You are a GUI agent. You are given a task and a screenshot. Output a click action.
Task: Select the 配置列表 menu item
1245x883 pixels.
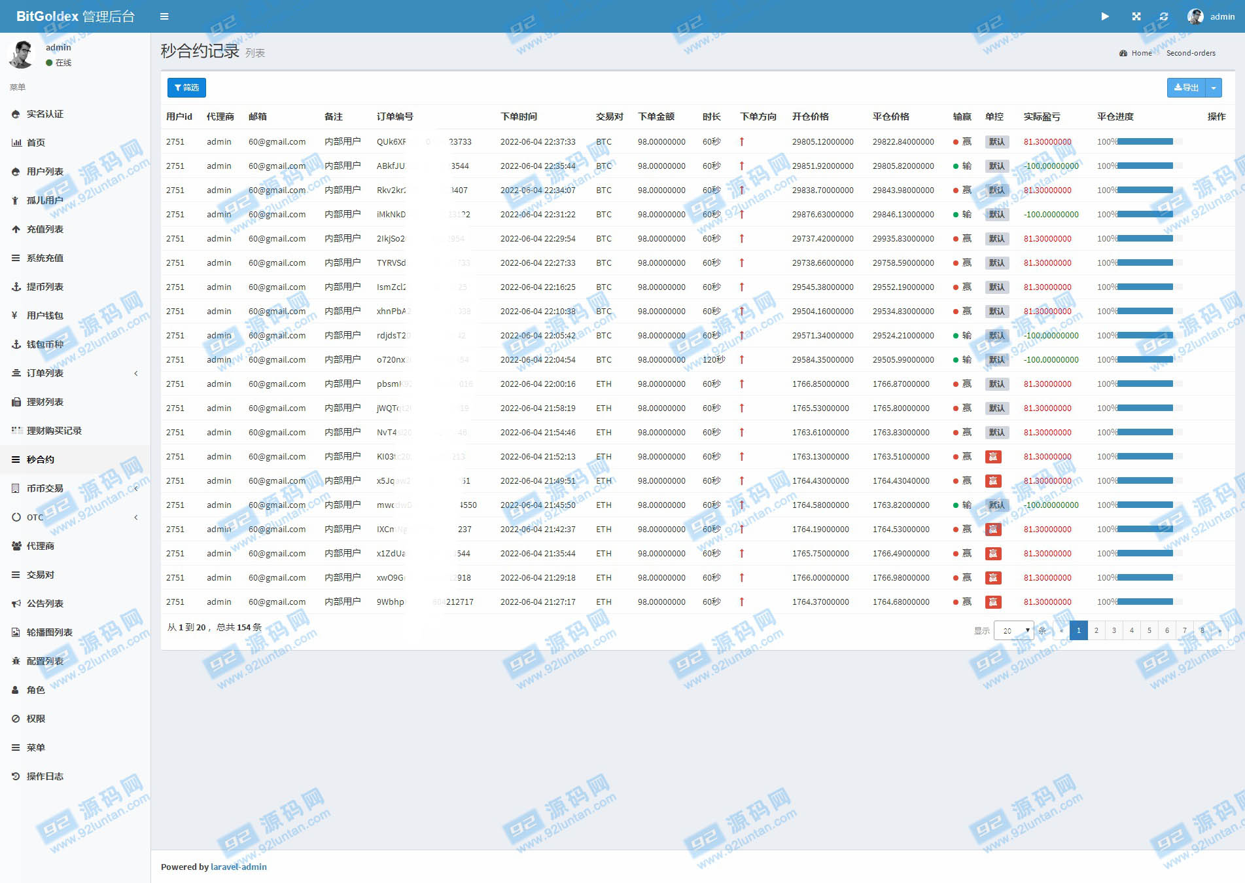pos(75,661)
